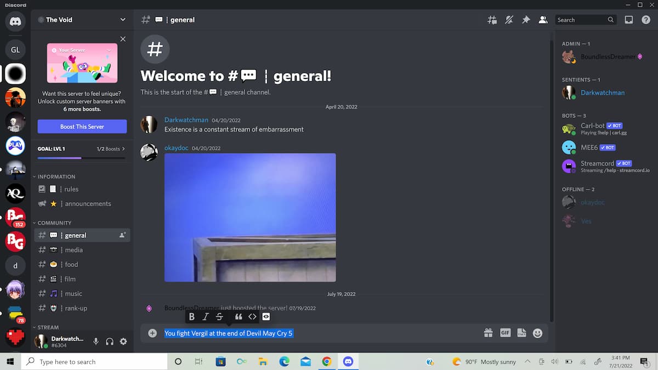Collapse the COMMUNITY category
658x370 pixels.
55,223
